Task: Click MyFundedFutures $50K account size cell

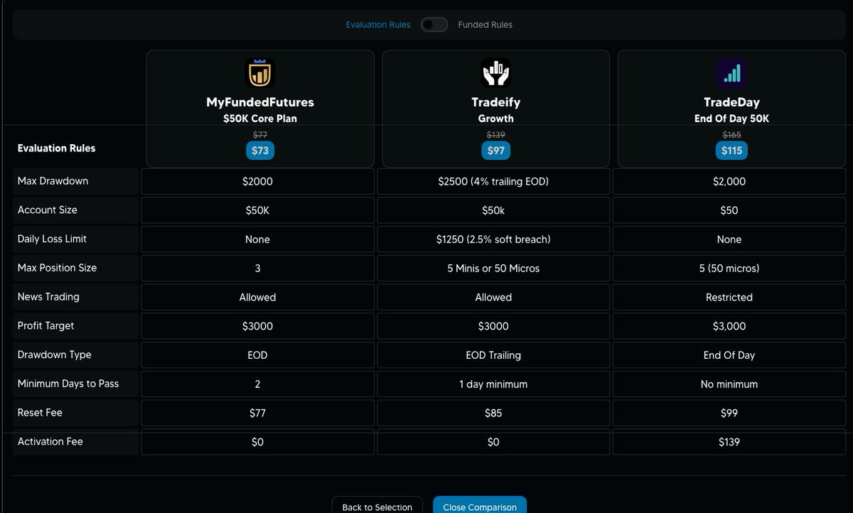Action: (x=257, y=210)
